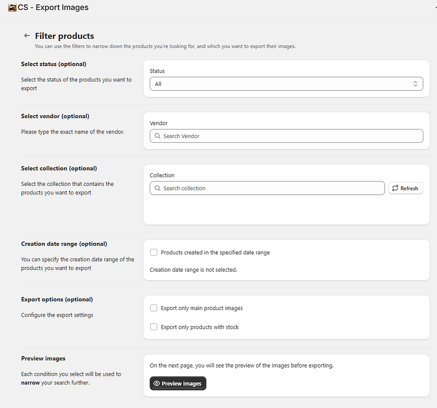The height and width of the screenshot is (408, 437).
Task: Click the circular arrows icon on Refresh
Action: click(395, 188)
